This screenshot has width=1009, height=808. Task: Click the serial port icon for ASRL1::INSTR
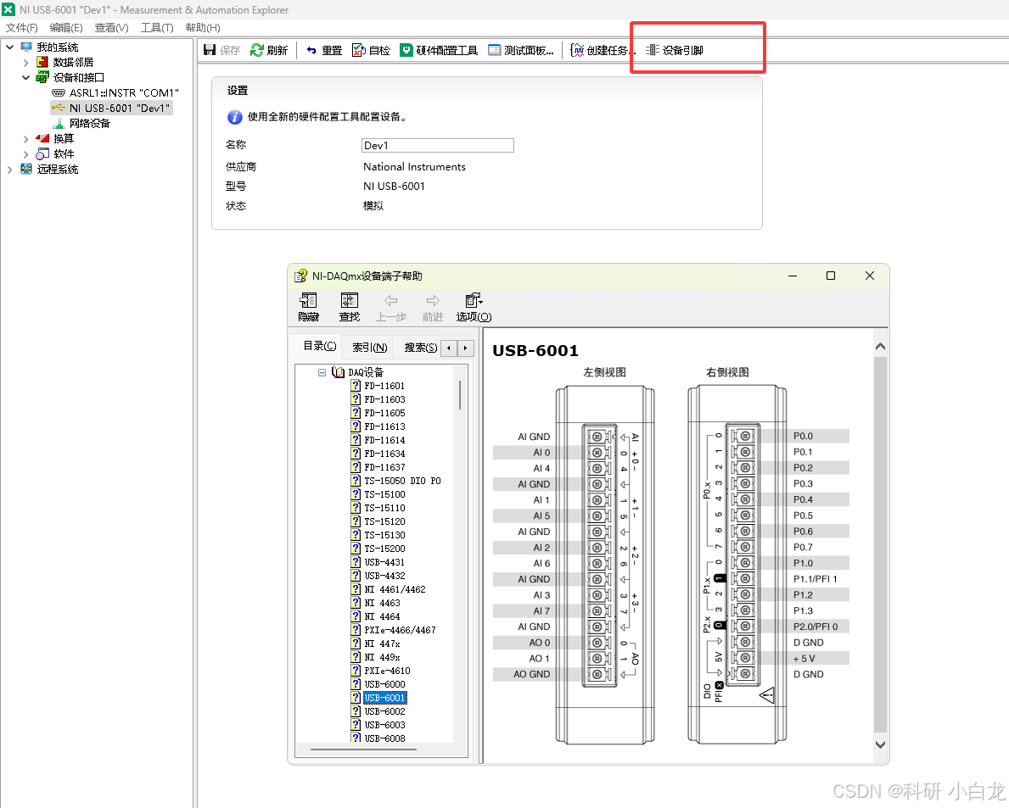coord(59,92)
